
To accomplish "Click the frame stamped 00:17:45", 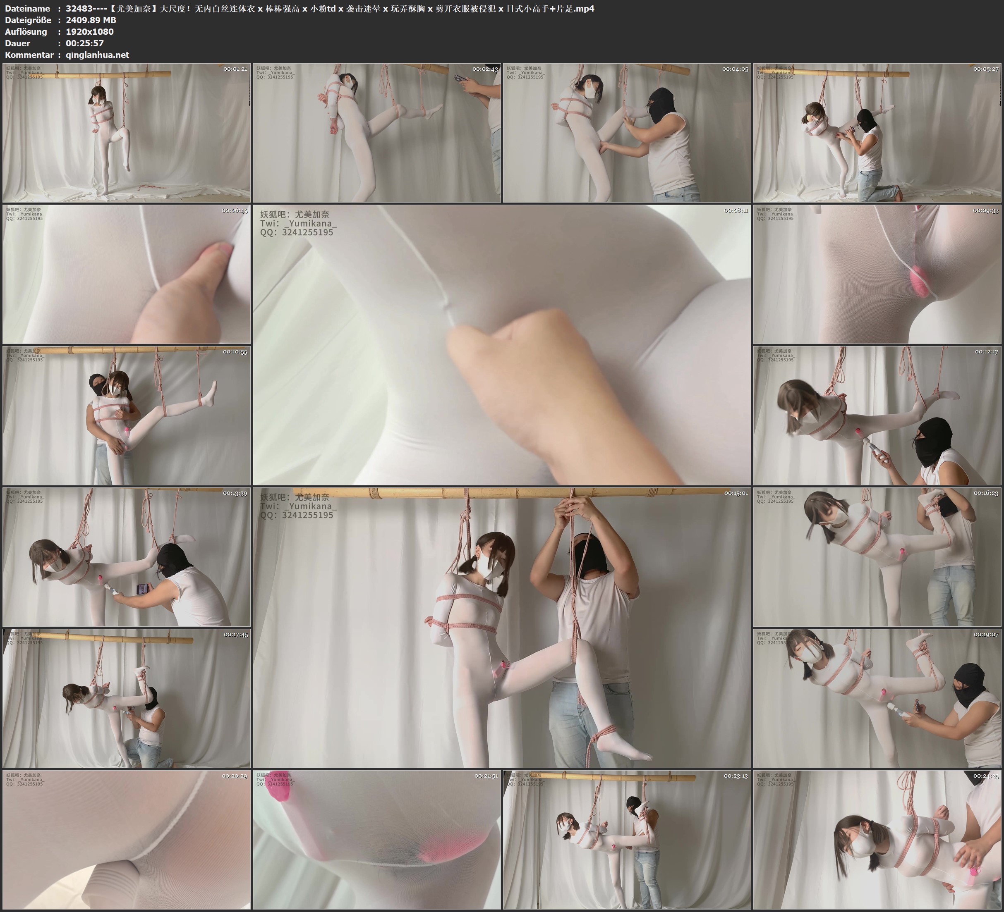I will click(127, 698).
